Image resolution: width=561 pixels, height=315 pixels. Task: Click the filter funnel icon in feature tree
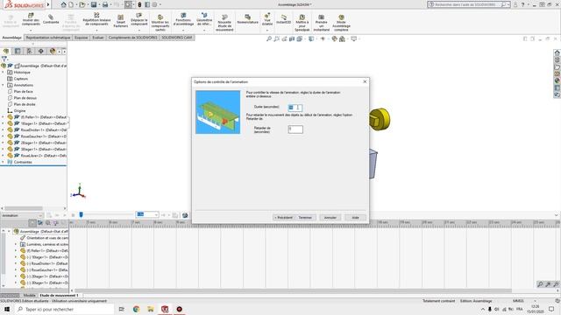(4, 59)
